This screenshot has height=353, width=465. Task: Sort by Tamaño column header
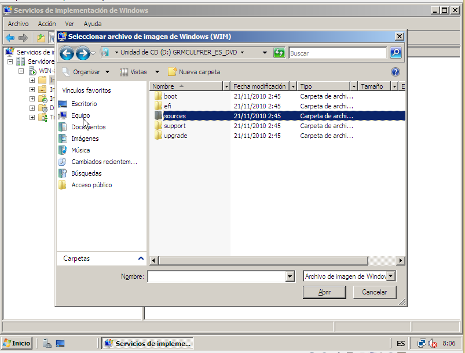point(374,86)
